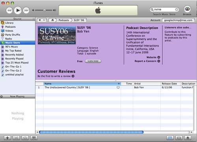The height and width of the screenshot is (142, 197).
Task: Click the SUSY06 UCIrvine podcast artwork
Action: (x=57, y=35)
